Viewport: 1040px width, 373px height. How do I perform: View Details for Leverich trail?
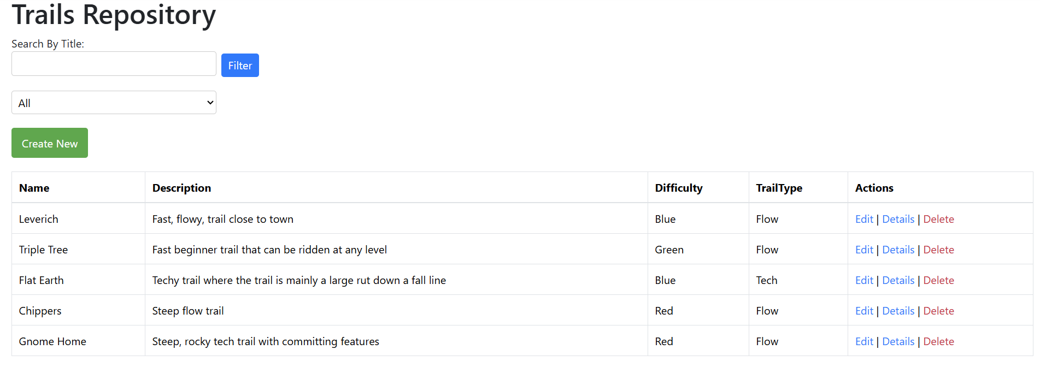point(898,219)
